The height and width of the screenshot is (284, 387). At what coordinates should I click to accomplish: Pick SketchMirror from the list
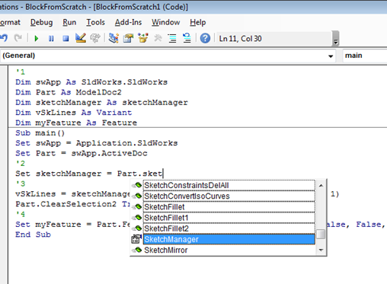coord(229,250)
